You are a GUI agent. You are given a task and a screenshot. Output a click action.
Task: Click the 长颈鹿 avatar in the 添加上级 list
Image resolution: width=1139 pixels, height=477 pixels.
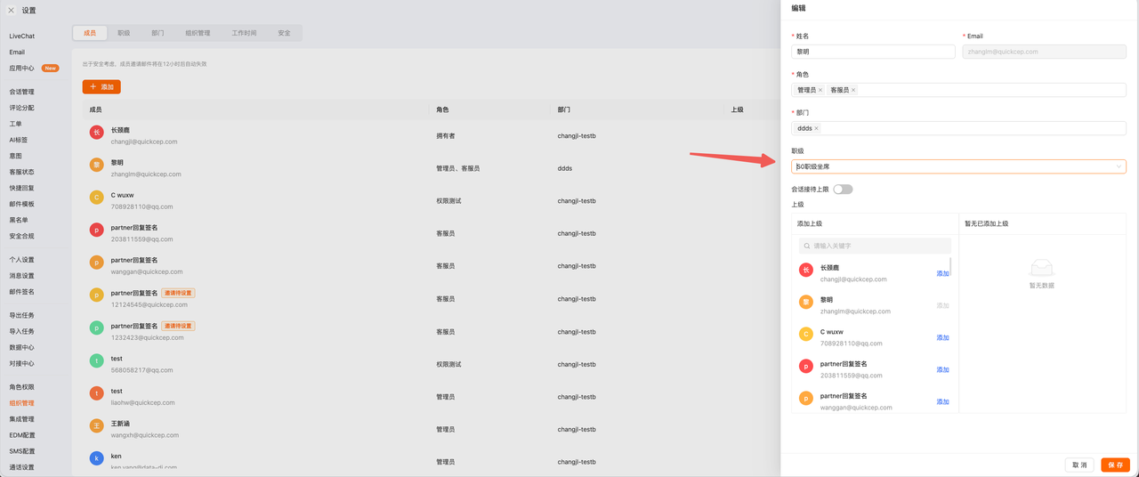[805, 270]
